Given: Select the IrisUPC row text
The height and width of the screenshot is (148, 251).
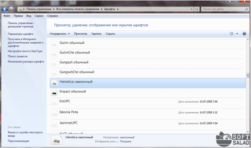Looking at the screenshot, I should click(65, 101).
